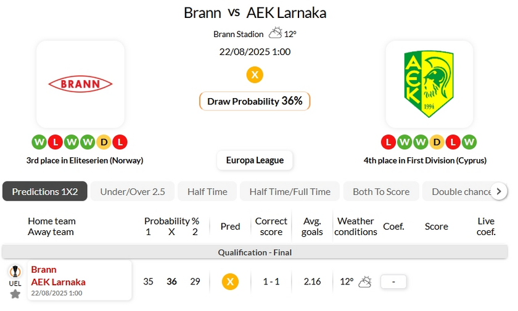Click the weather icon beside Brann Stadion
Screen dimensions: 518x311
click(x=275, y=33)
